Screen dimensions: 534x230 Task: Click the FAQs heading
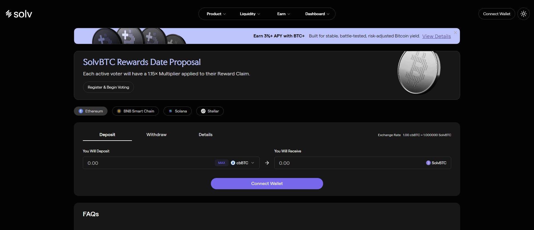pyautogui.click(x=91, y=214)
